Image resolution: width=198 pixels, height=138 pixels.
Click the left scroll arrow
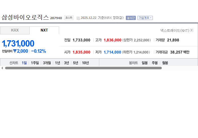click(x=2, y=68)
